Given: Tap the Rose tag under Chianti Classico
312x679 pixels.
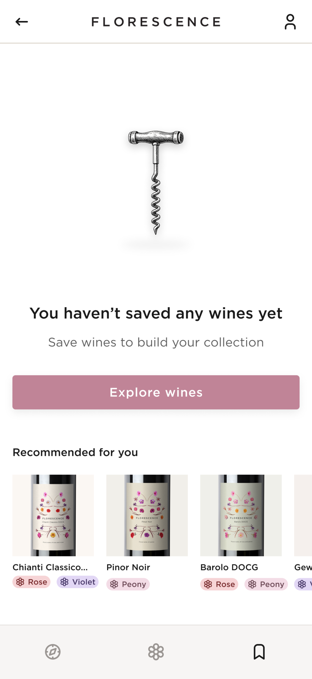Looking at the screenshot, I should click(32, 582).
